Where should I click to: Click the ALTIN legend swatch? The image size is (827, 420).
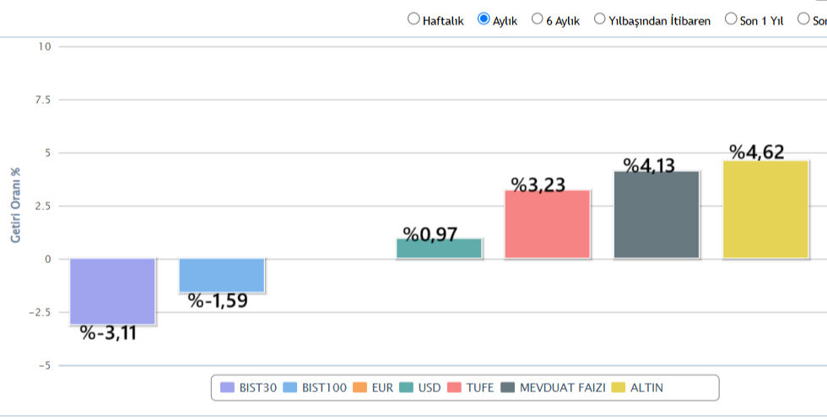pos(618,388)
